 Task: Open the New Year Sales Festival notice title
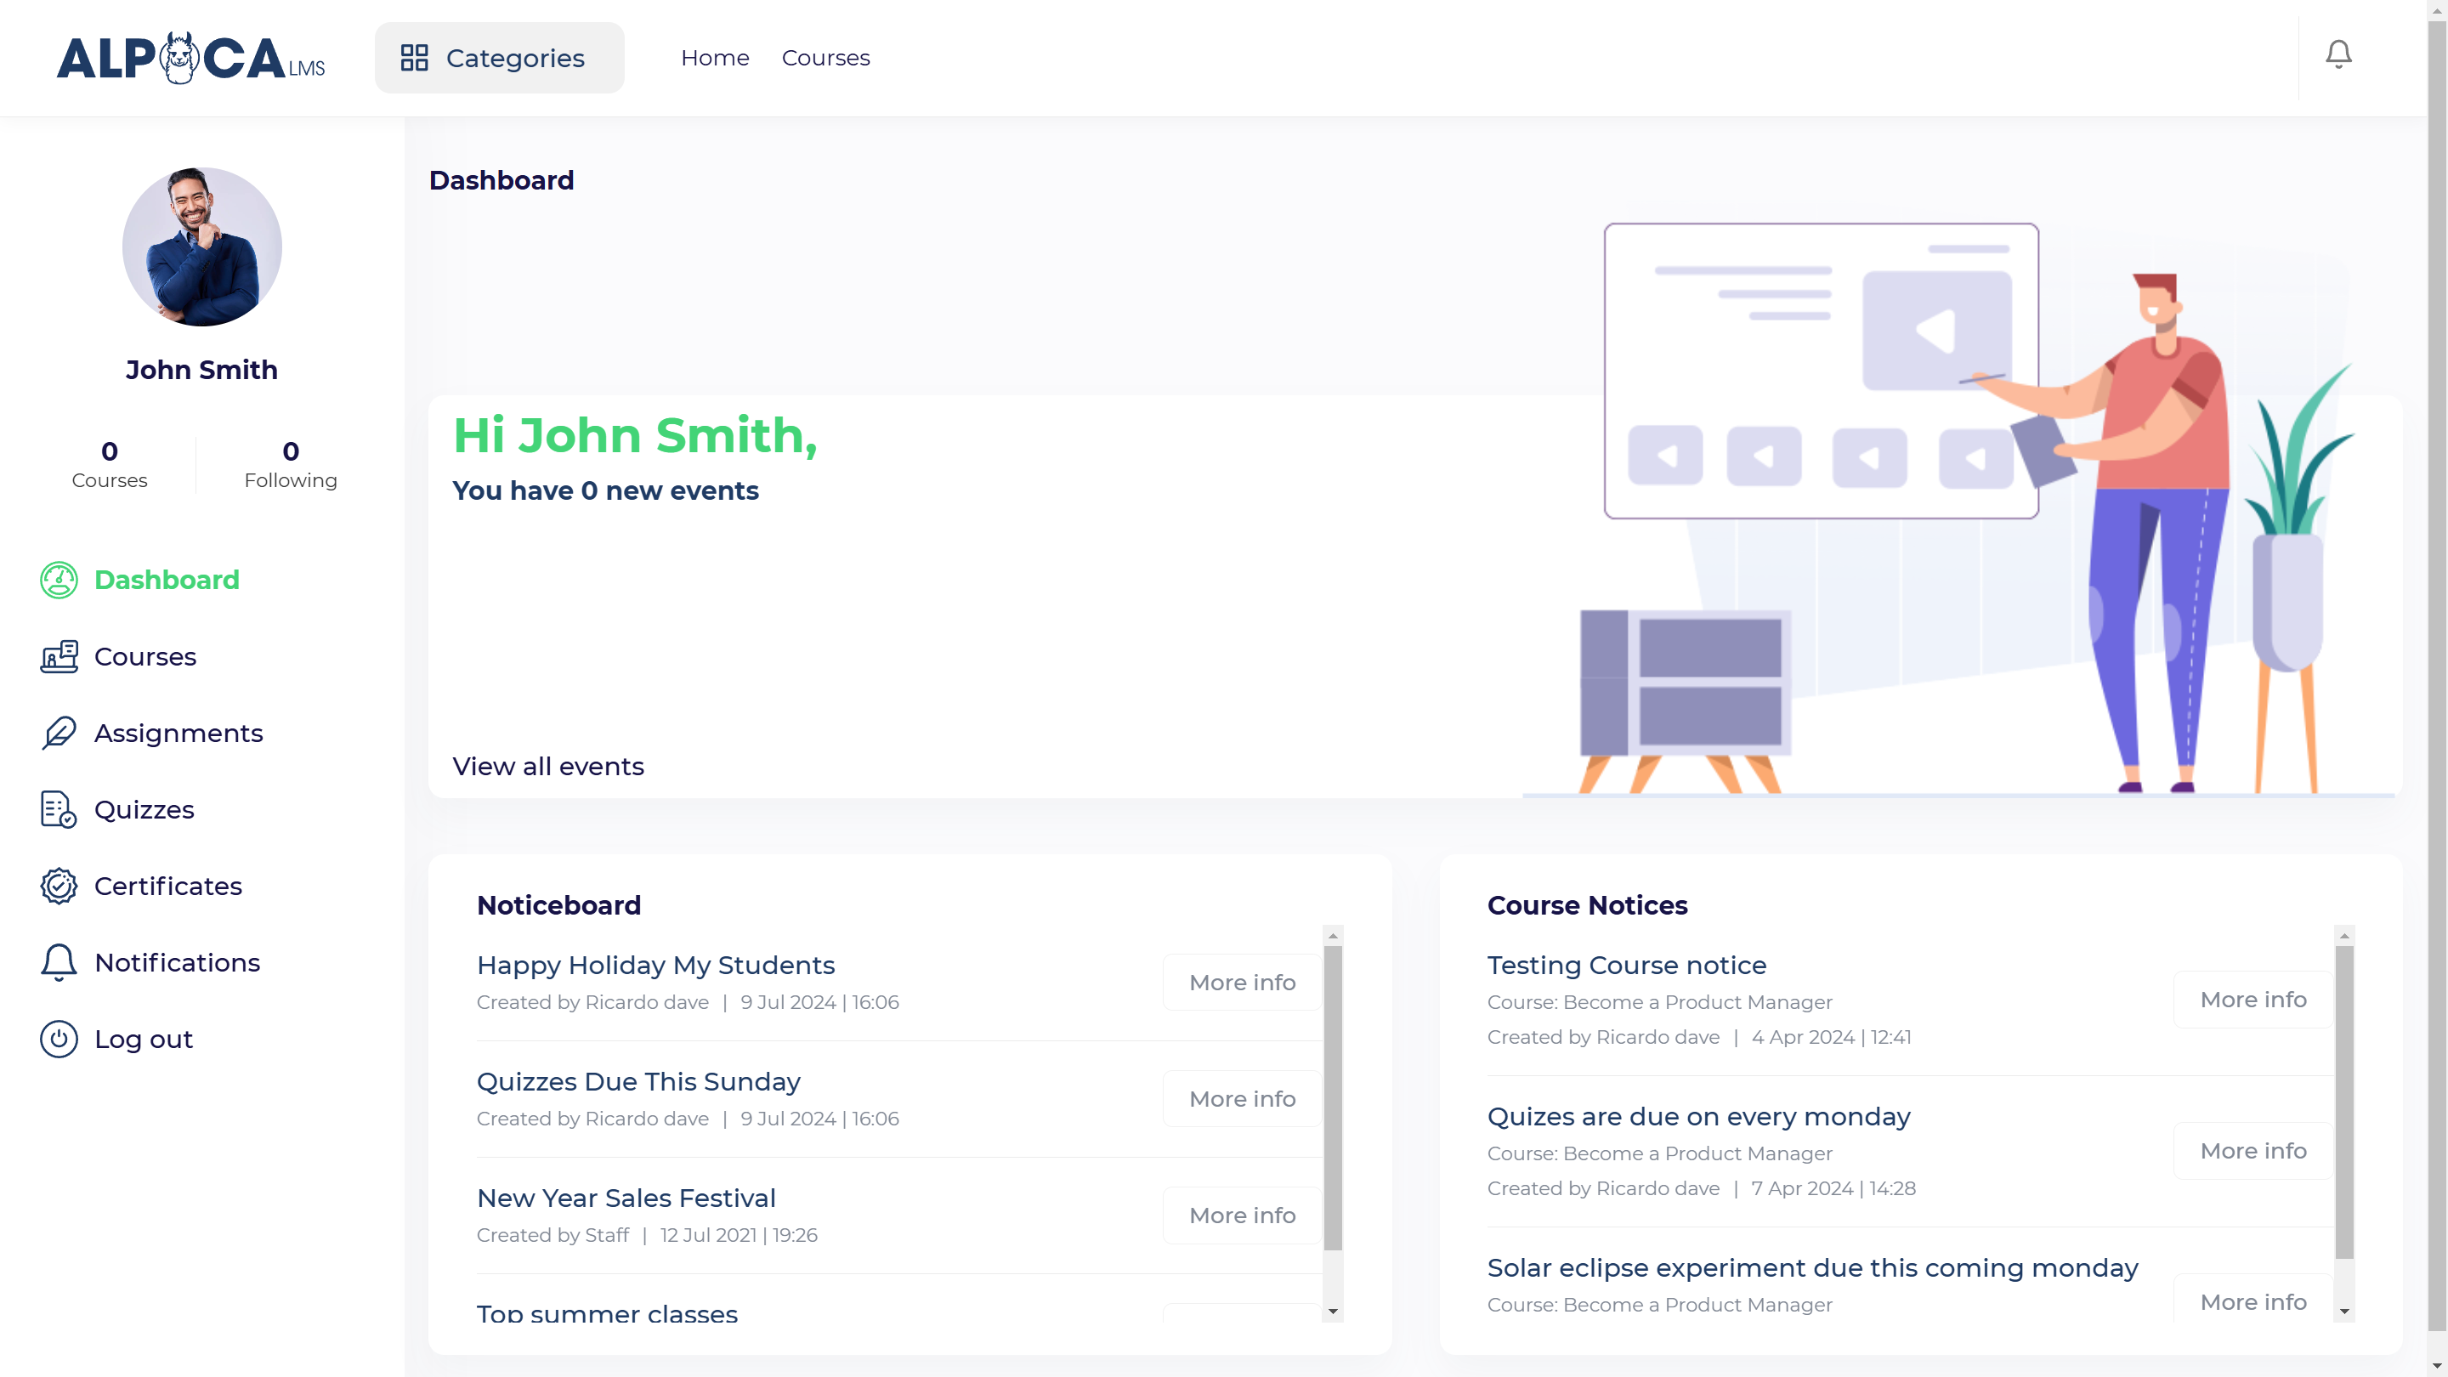point(626,1198)
